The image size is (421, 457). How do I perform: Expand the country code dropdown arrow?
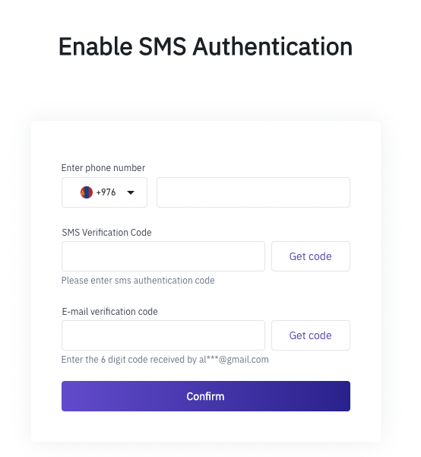131,192
